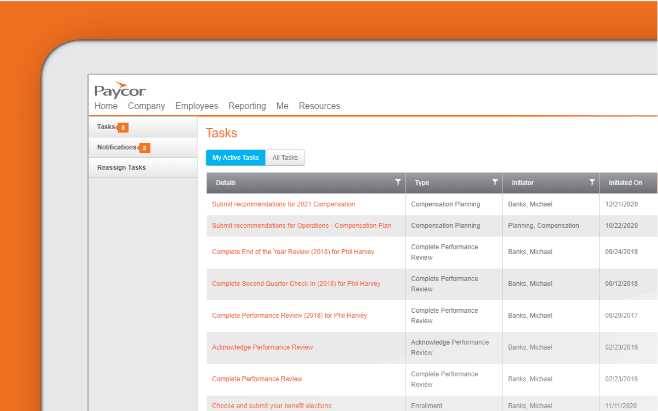The height and width of the screenshot is (411, 658).
Task: Switch to My Active Tasks view
Action: (x=235, y=157)
